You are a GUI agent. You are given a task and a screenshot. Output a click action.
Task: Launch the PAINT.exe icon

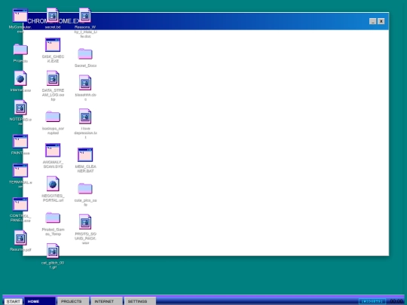click(x=20, y=142)
